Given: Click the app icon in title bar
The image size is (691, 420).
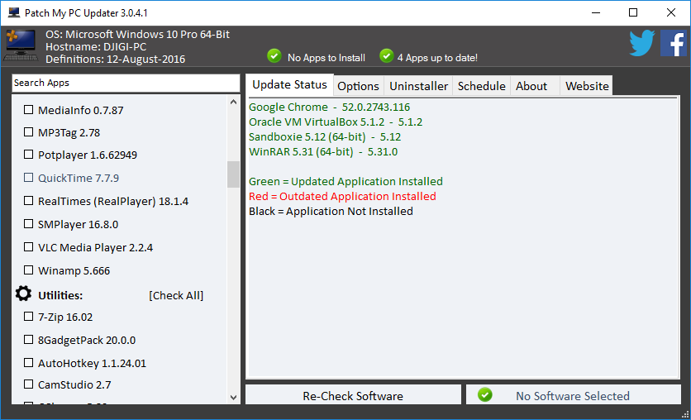Looking at the screenshot, I should click(x=14, y=12).
